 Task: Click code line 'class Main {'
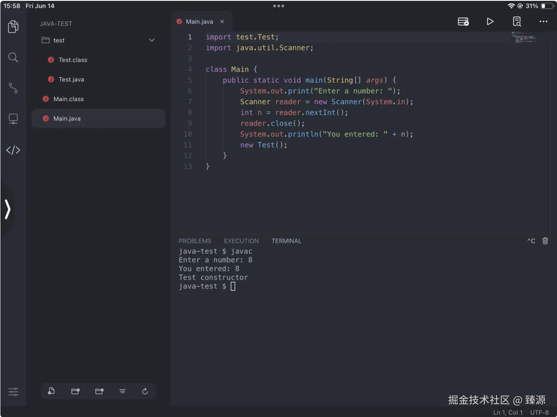(231, 69)
